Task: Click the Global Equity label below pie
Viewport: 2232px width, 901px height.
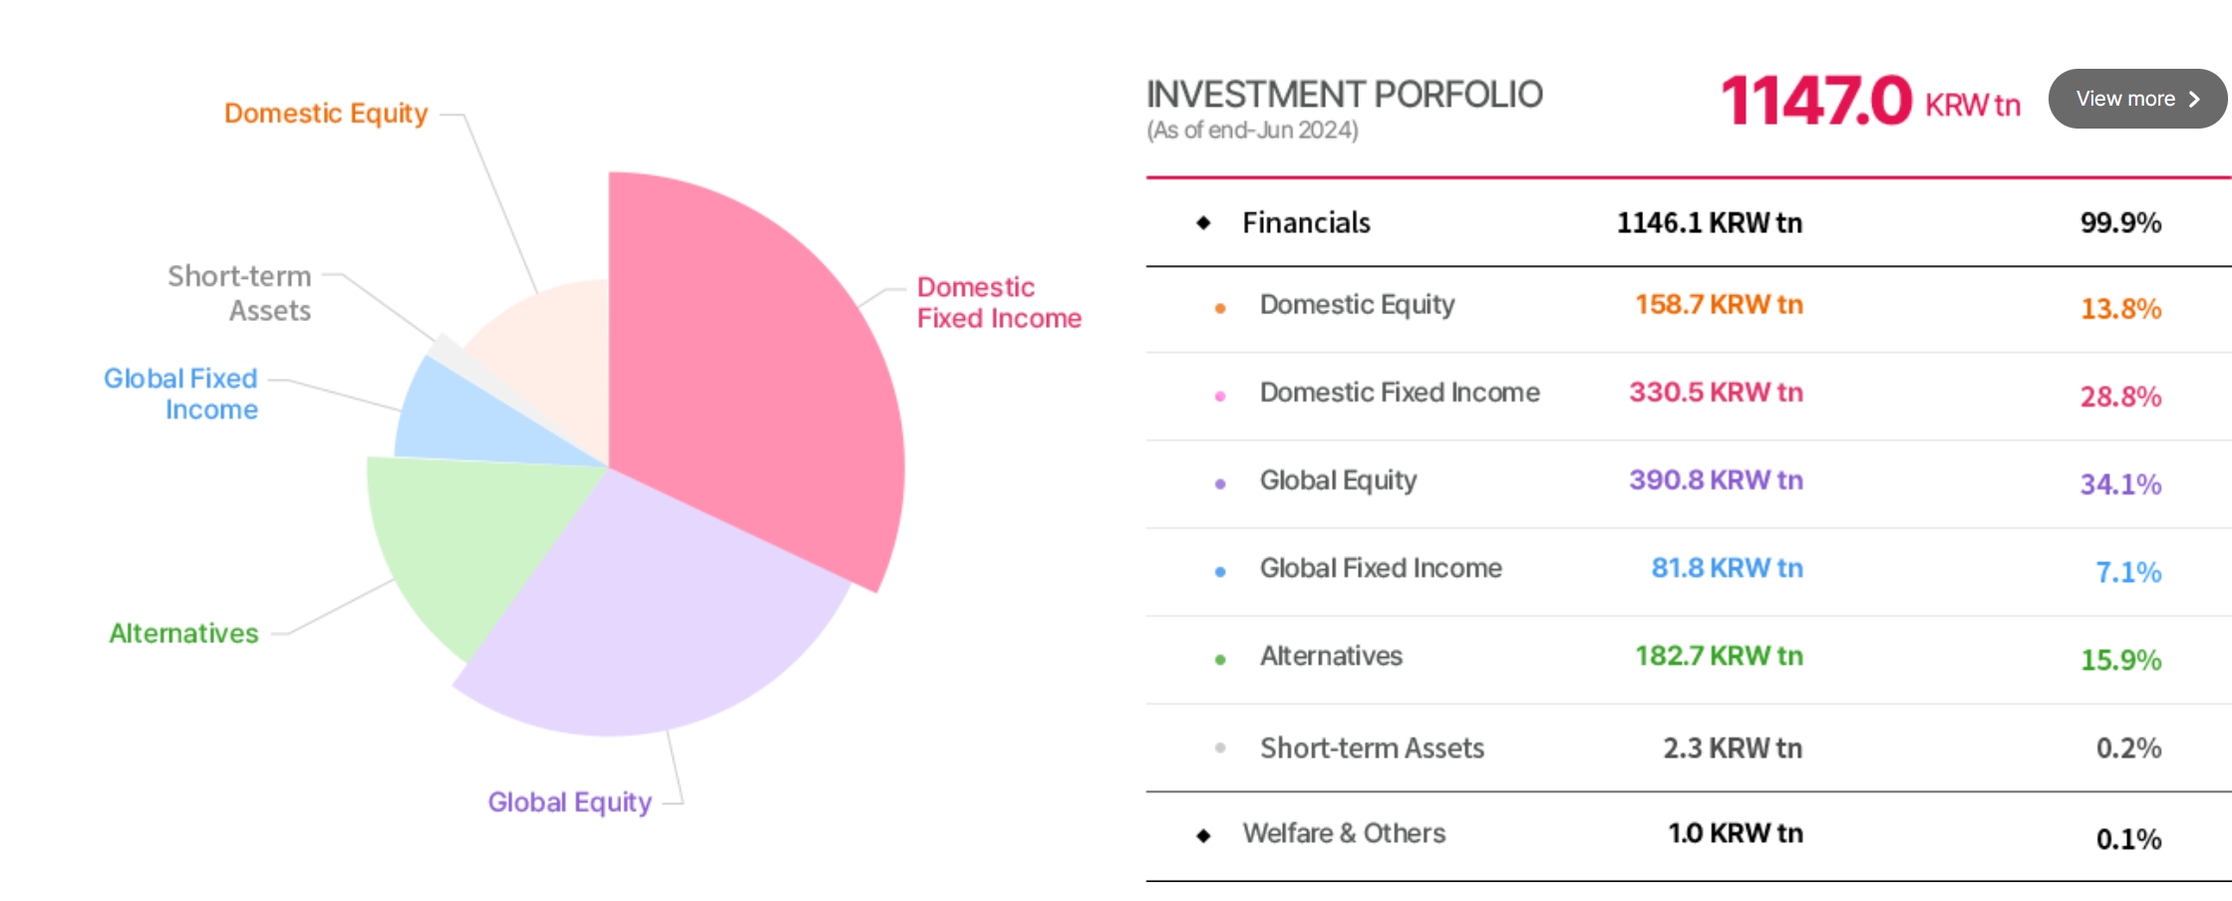Action: coord(569,802)
